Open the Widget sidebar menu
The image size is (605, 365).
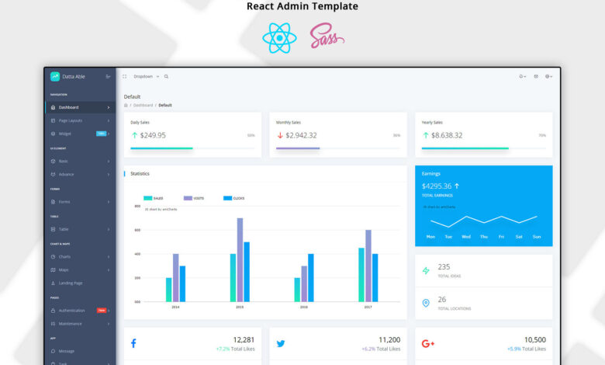tap(64, 134)
